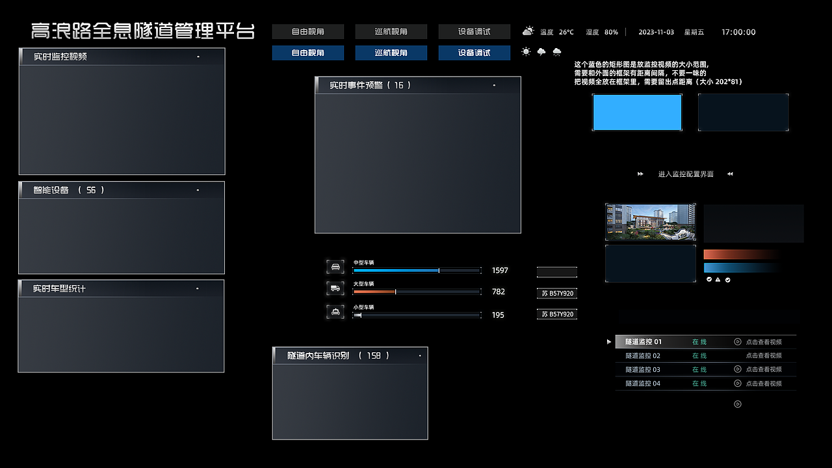Click 点击查看视频 for 隧道监控 01

(x=764, y=342)
